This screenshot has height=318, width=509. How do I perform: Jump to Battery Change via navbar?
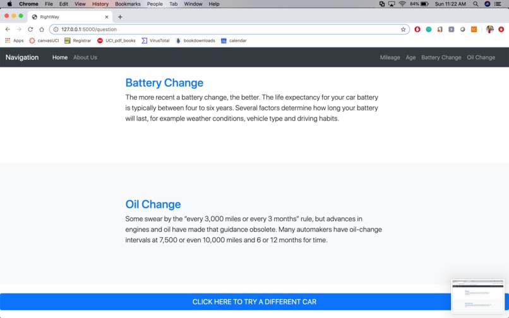tap(441, 57)
